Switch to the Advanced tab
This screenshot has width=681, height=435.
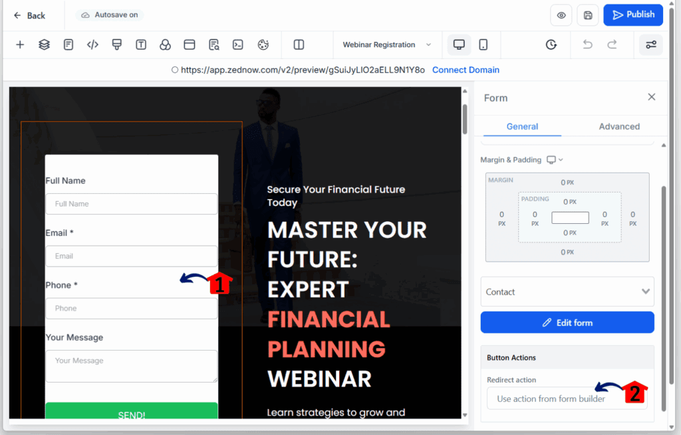[619, 127]
